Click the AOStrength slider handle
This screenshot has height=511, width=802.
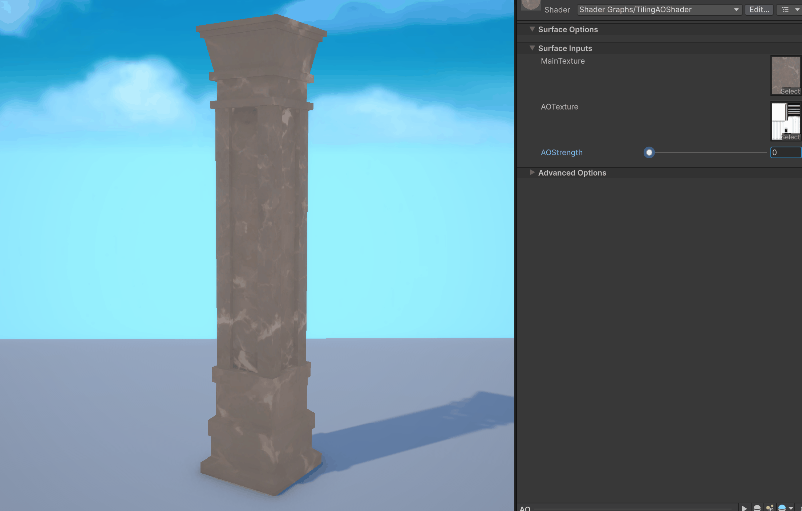tap(649, 152)
